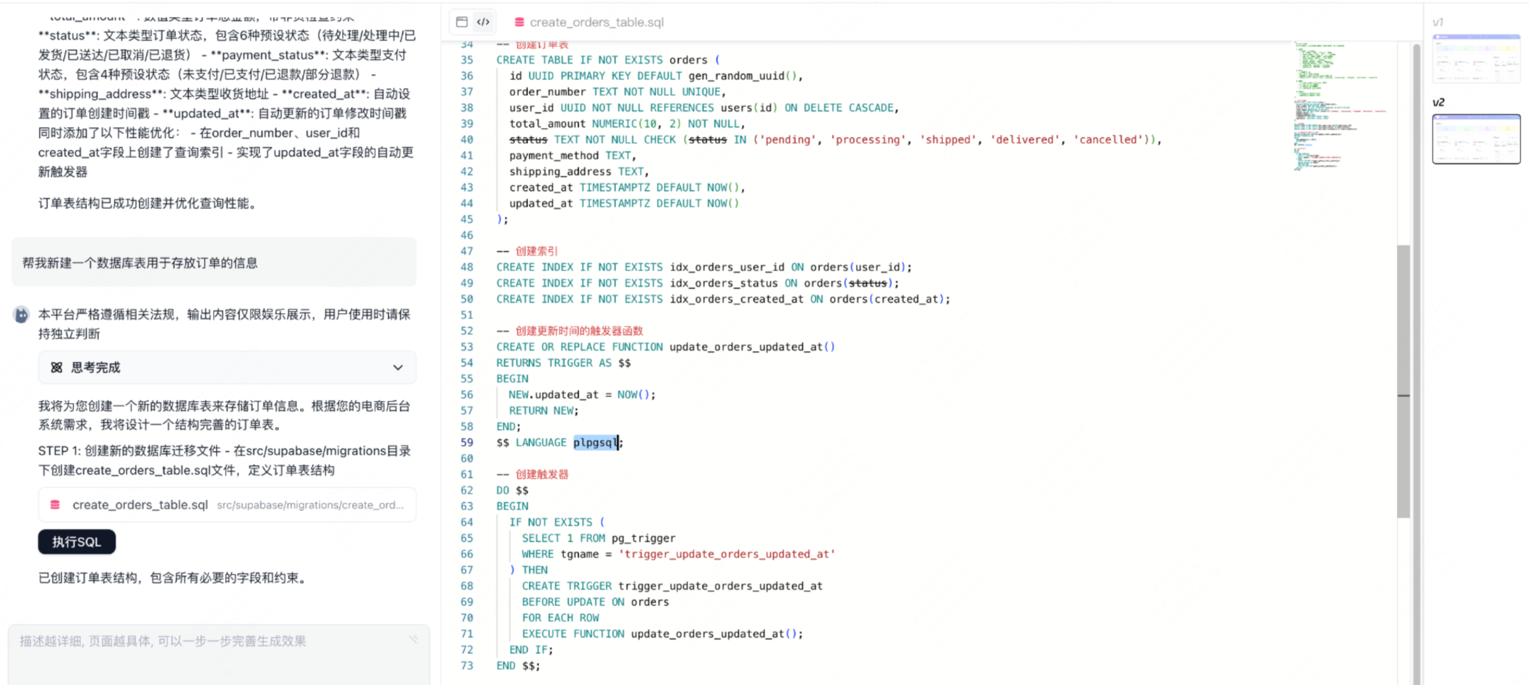Screen dimensions: 1529x685
Task: Click the database icon on the file card
Action: pos(55,505)
